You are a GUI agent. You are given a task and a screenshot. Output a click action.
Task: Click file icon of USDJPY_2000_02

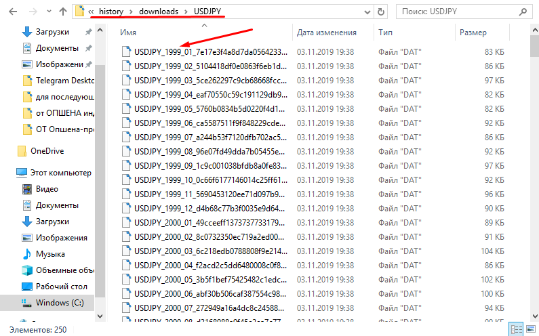(127, 236)
